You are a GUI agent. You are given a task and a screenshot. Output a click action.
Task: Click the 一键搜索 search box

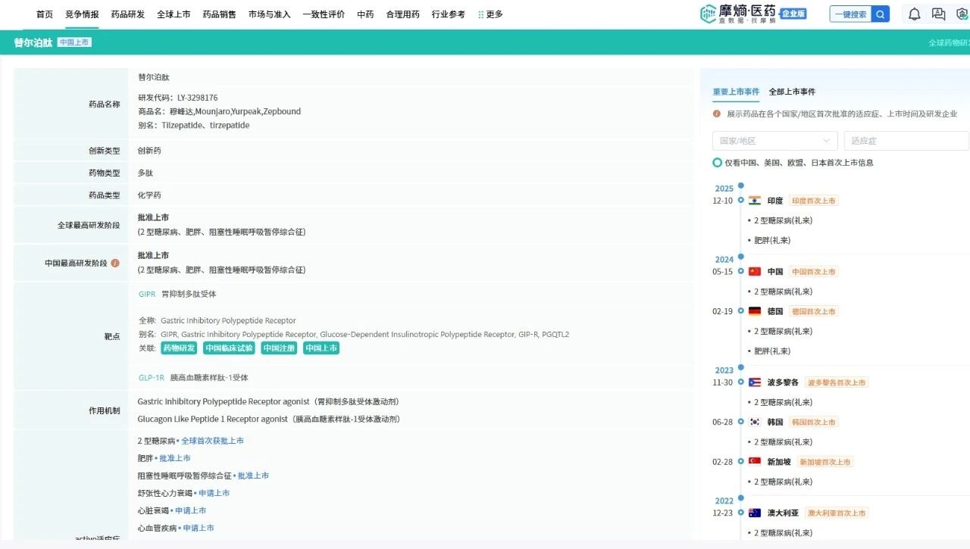(850, 14)
